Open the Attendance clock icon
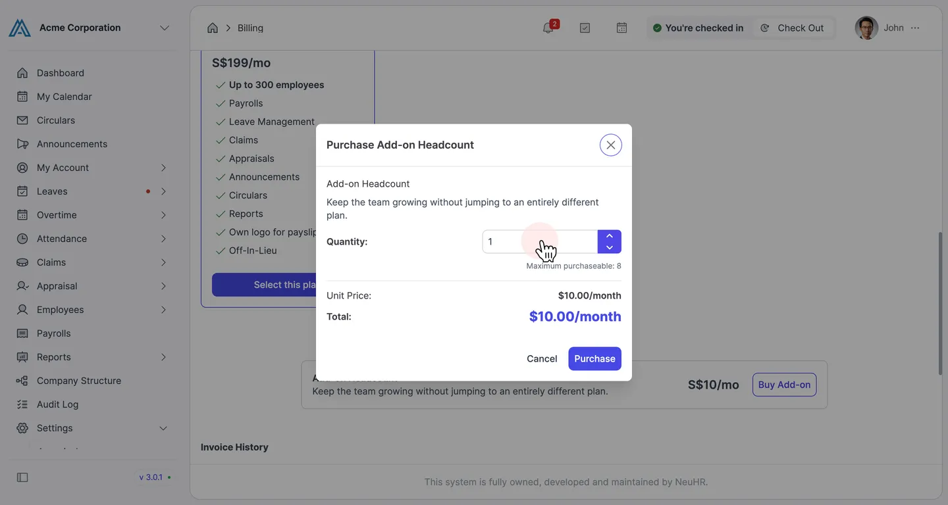 click(22, 239)
